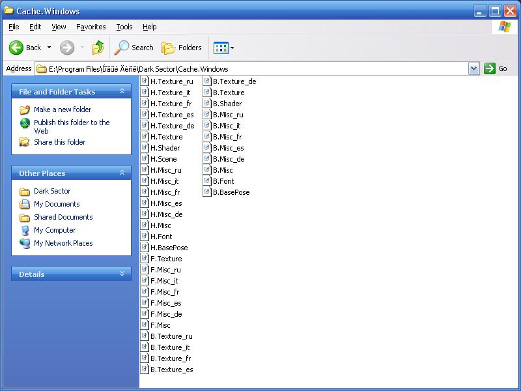Select the H.Texture_it file icon

pos(144,92)
